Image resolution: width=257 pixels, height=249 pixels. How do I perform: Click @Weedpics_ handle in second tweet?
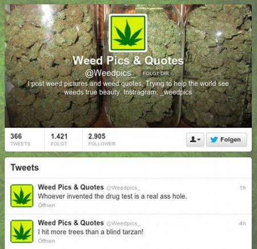(x=123, y=223)
